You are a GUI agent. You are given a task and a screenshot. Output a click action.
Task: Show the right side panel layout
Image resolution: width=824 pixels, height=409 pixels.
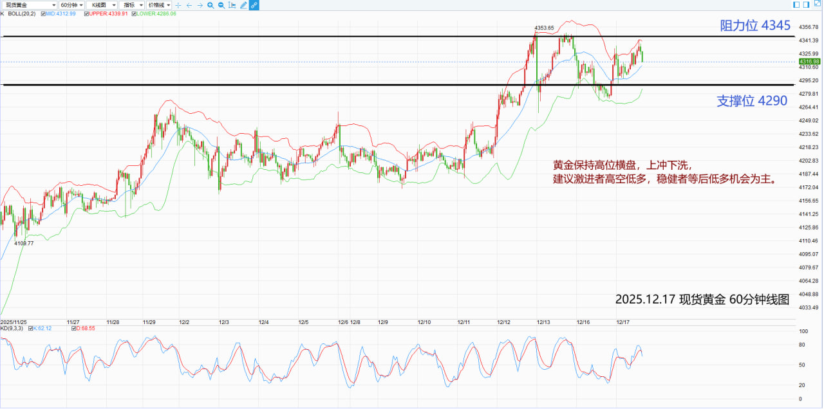coord(807,5)
